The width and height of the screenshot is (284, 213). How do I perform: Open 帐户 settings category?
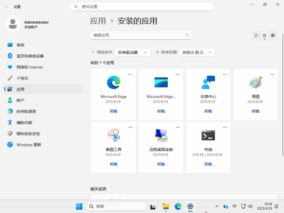43,100
